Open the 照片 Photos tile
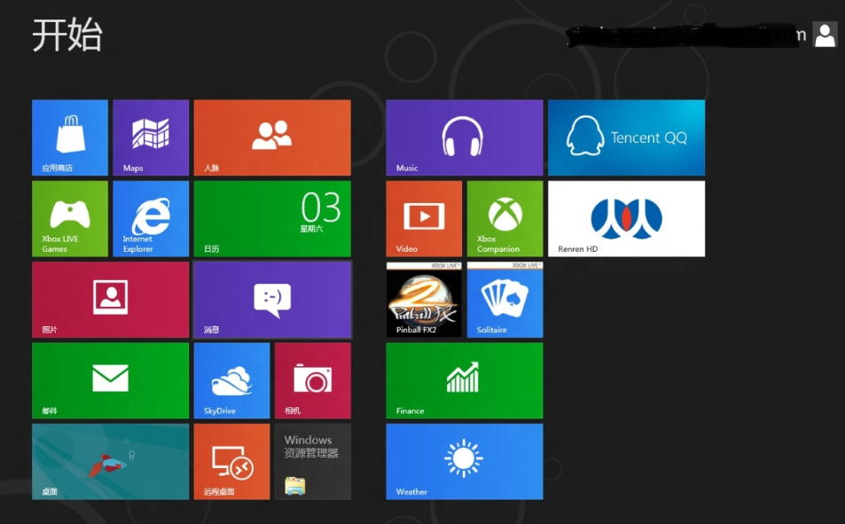 [x=111, y=300]
